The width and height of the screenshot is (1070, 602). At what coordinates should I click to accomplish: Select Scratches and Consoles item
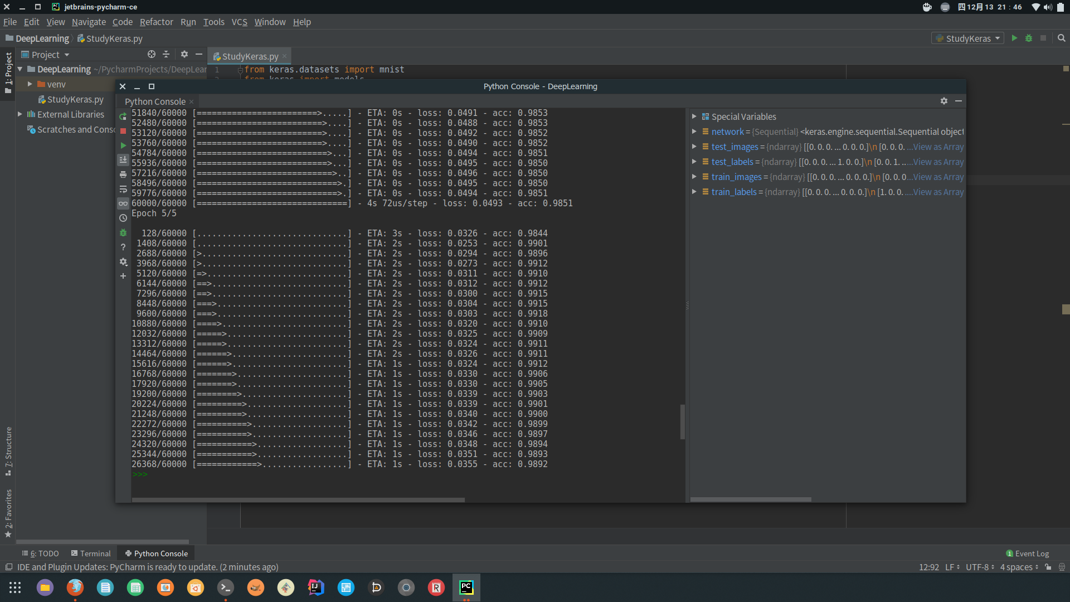pyautogui.click(x=71, y=129)
